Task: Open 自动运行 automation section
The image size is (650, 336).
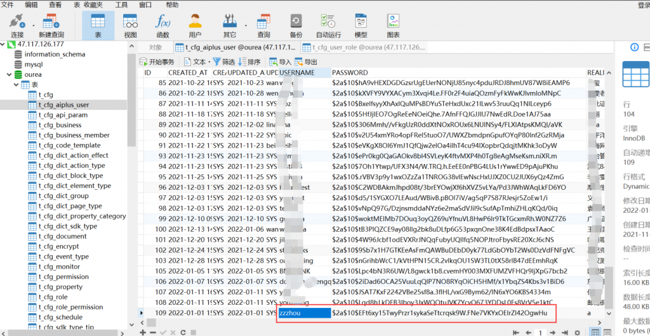Action: pyautogui.click(x=328, y=25)
